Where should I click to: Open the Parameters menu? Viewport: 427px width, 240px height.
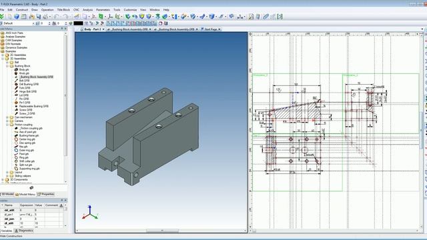pyautogui.click(x=103, y=10)
